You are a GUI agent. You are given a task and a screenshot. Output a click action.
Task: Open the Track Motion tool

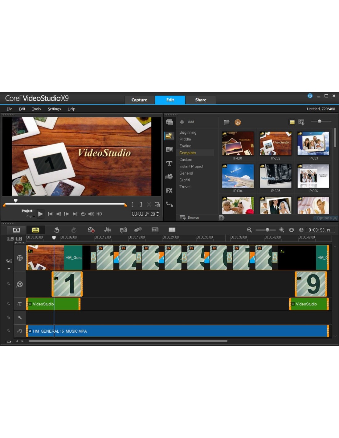tap(138, 230)
